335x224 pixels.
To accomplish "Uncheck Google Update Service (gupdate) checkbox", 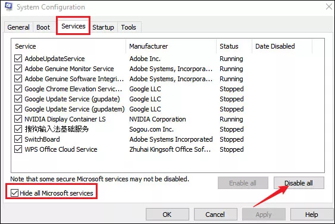I will 18,99.
